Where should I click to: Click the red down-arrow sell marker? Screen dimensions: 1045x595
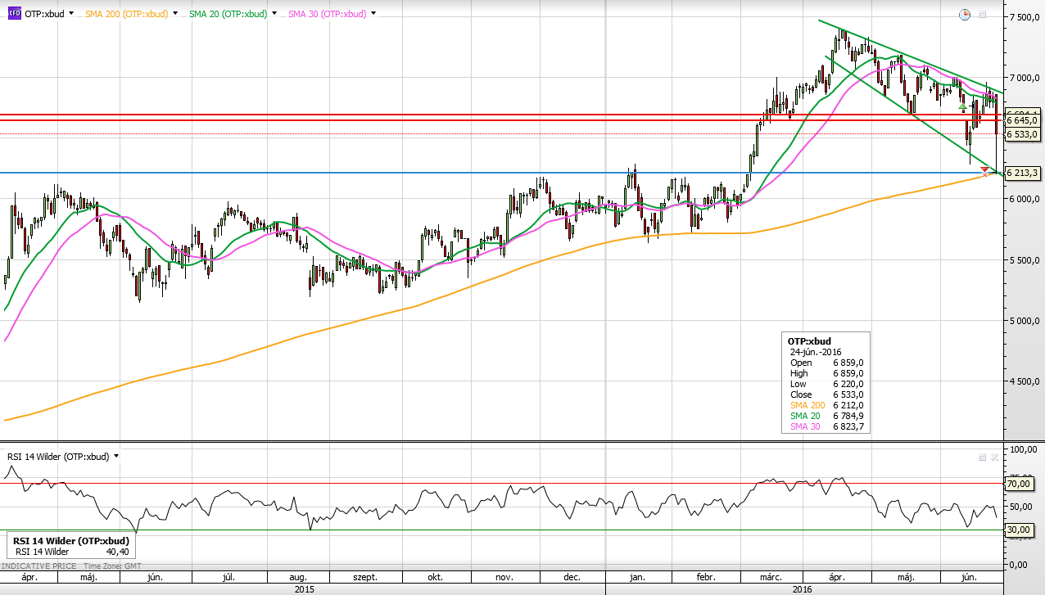[x=984, y=169]
